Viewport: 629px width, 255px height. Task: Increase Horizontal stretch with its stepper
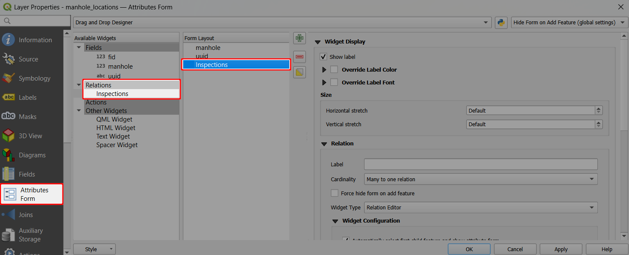(x=599, y=108)
